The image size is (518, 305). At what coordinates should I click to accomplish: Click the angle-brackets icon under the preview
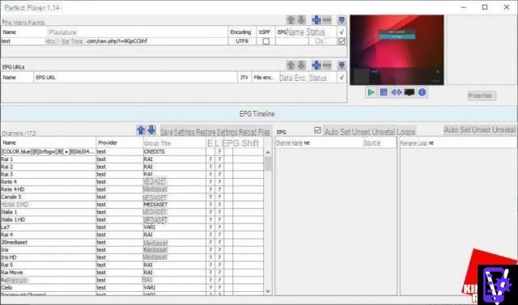click(x=397, y=92)
